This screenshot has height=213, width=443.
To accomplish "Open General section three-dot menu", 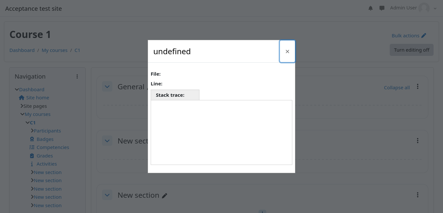I will pos(418,87).
